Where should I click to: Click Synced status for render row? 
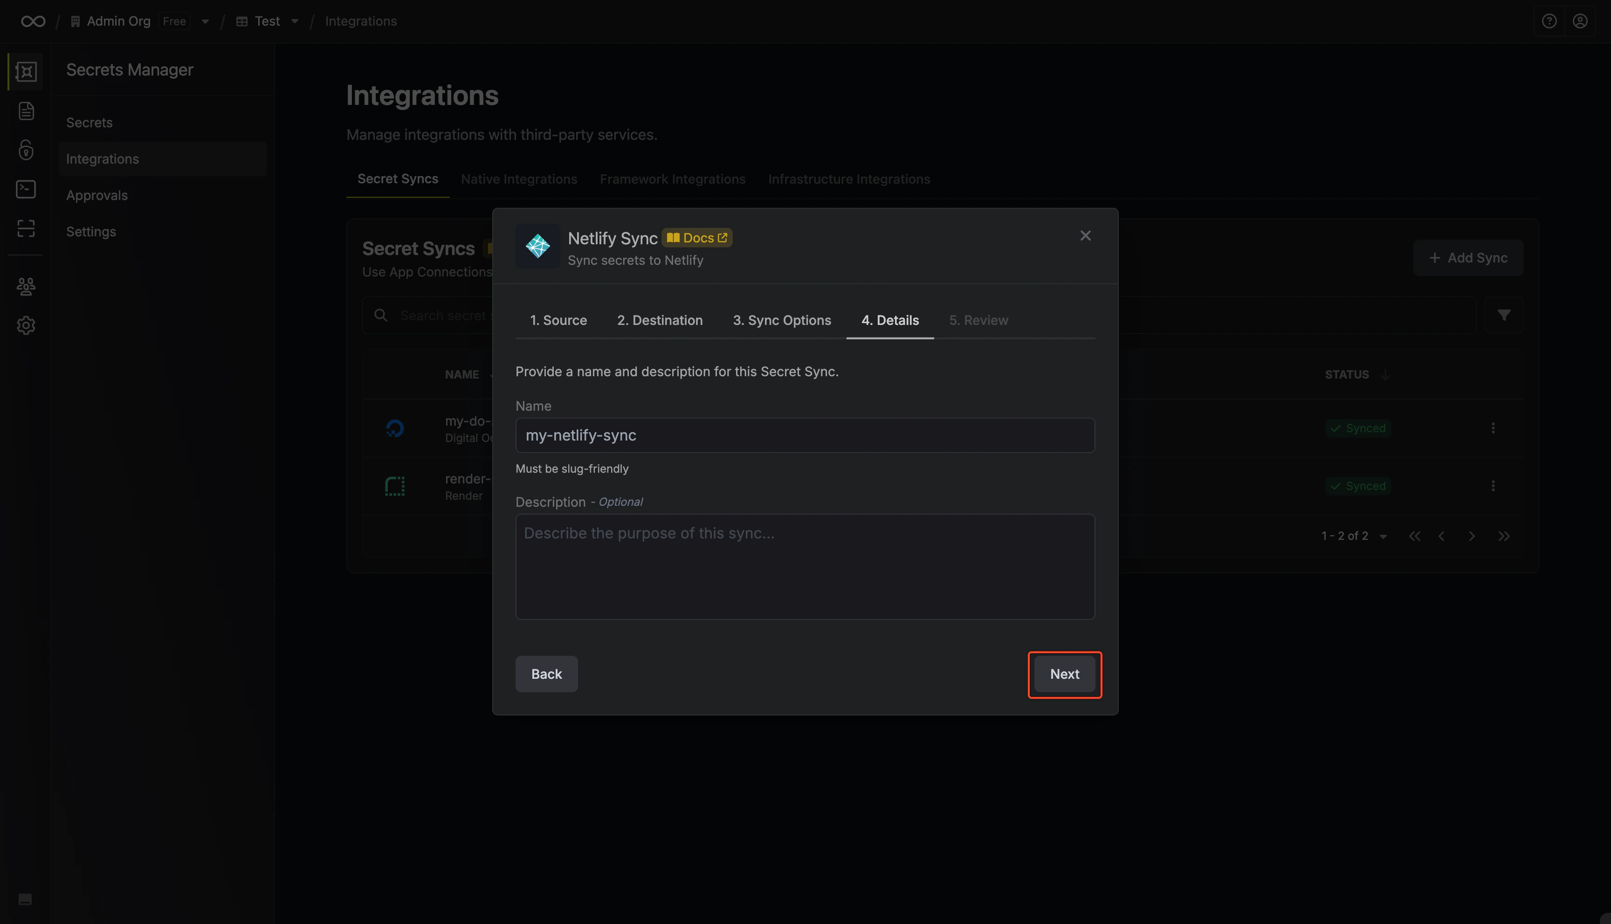1358,486
